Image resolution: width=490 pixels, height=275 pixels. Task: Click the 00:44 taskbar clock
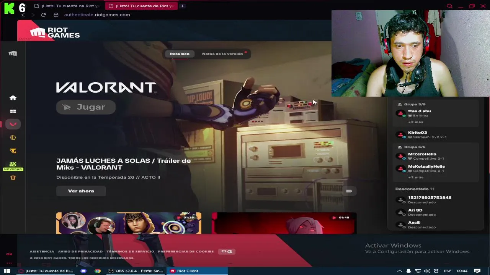click(x=462, y=271)
